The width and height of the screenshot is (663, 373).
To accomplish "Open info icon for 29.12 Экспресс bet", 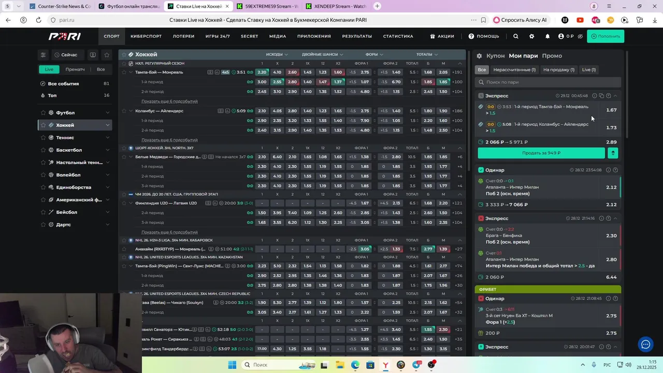I will (x=594, y=96).
